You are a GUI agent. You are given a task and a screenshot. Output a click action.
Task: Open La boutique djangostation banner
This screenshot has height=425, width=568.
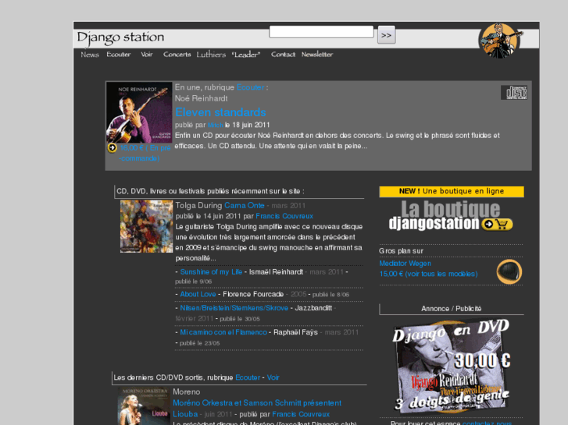451,216
